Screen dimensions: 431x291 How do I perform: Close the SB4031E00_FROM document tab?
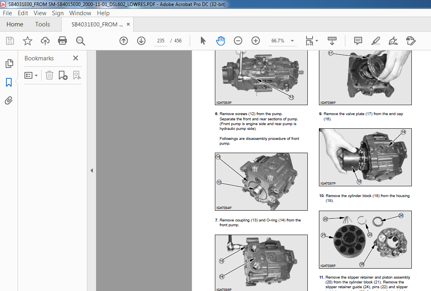pyautogui.click(x=128, y=24)
